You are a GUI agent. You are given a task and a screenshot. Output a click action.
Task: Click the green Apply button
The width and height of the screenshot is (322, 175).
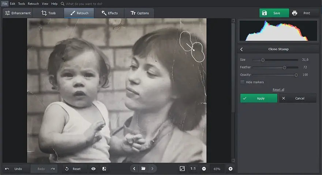click(259, 98)
